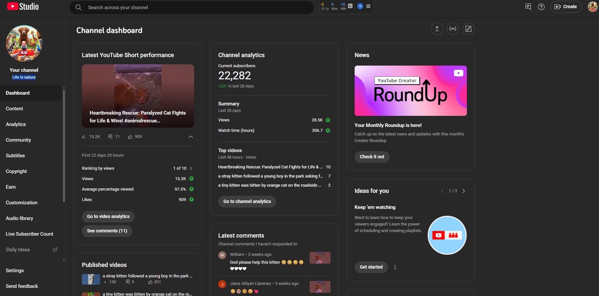This screenshot has height=296, width=599.
Task: Open the help question mark icon
Action: pyautogui.click(x=541, y=7)
